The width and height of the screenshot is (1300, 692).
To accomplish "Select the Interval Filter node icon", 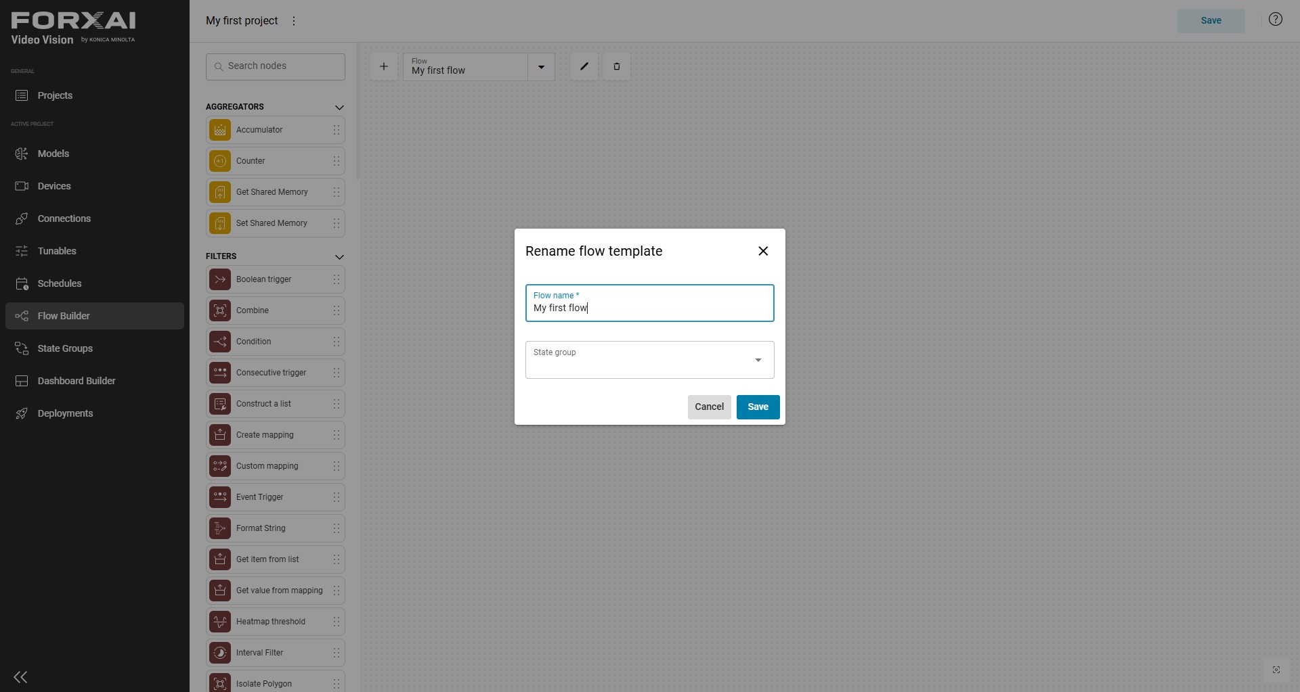I will pyautogui.click(x=220, y=653).
